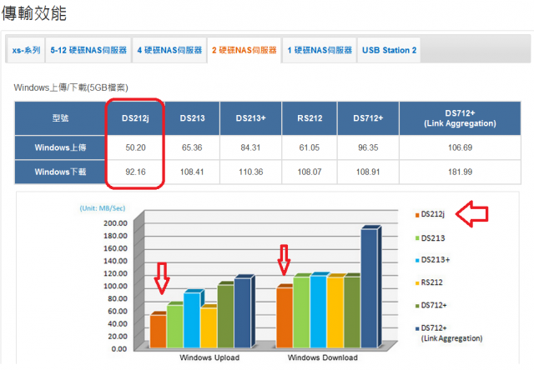Select the 106.69 table cell
The height and width of the screenshot is (370, 534).
tap(460, 147)
